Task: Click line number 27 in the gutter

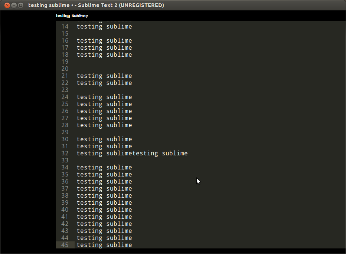Action: click(65, 118)
